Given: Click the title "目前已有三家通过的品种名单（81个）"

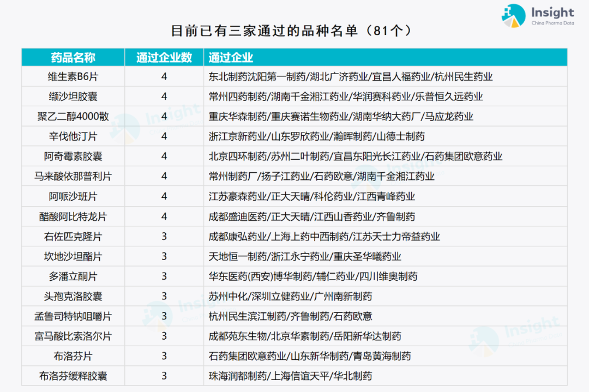Looking at the screenshot, I should (x=291, y=31).
